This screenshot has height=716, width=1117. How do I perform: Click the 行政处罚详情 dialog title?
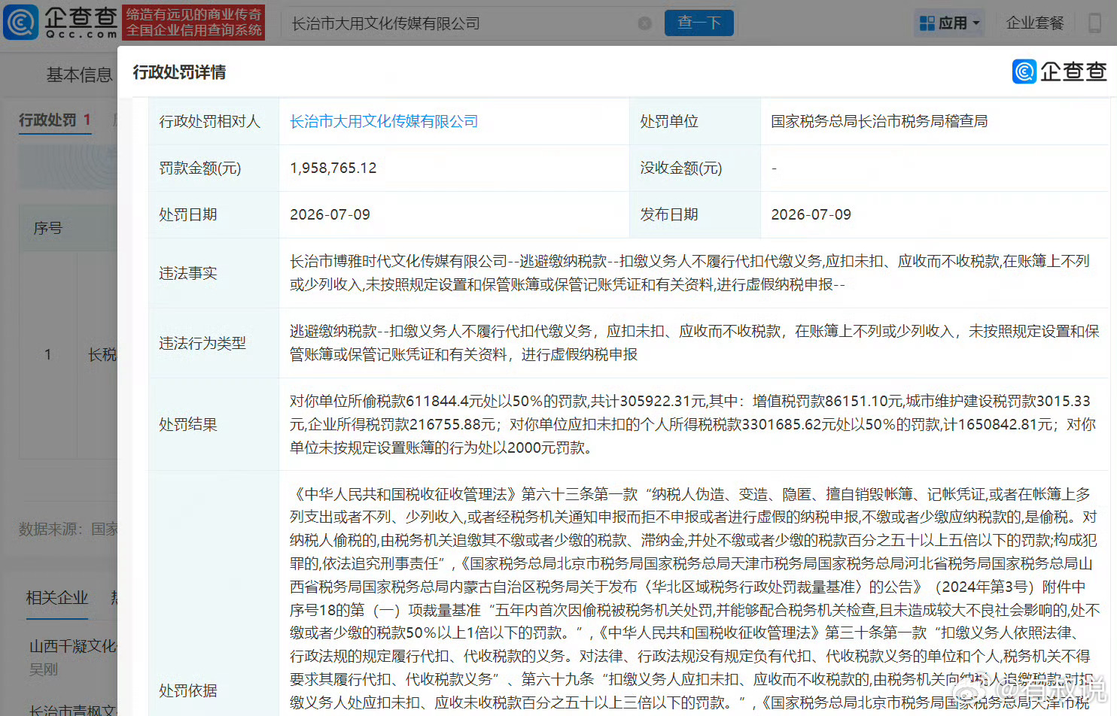tap(179, 72)
